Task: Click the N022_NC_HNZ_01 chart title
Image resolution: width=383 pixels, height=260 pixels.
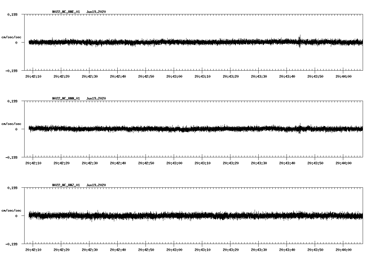Action: 66,185
